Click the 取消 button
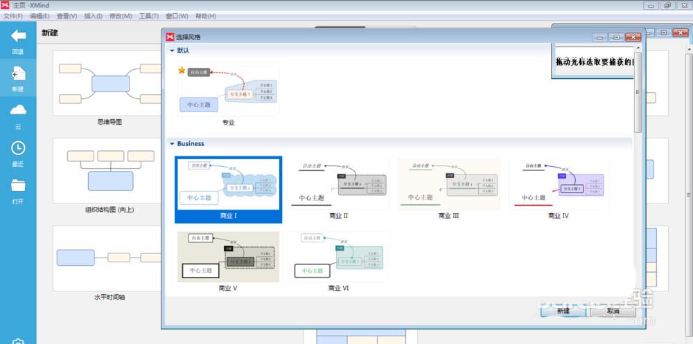 (613, 311)
